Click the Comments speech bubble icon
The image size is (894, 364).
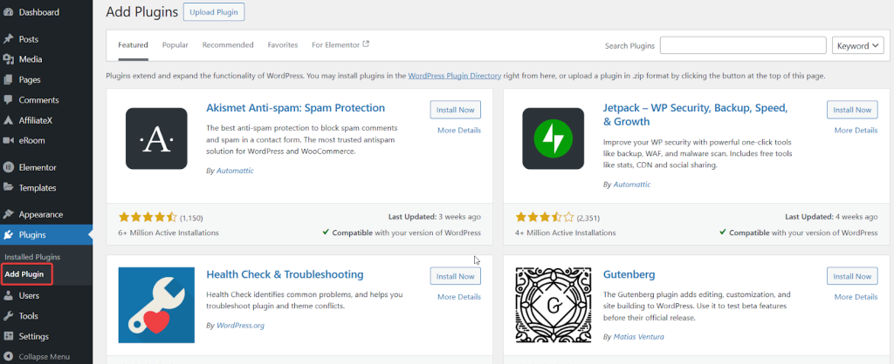8,99
